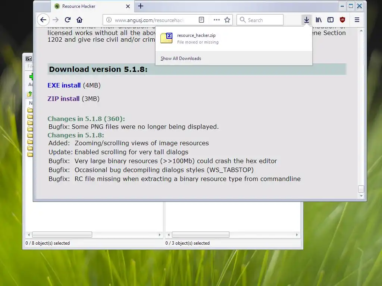Screen dimensions: 382x286
Task: Click the 7-Zip window title icon
Action: (x=29, y=59)
